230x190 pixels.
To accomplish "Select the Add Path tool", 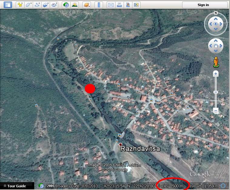I will click(37, 5).
